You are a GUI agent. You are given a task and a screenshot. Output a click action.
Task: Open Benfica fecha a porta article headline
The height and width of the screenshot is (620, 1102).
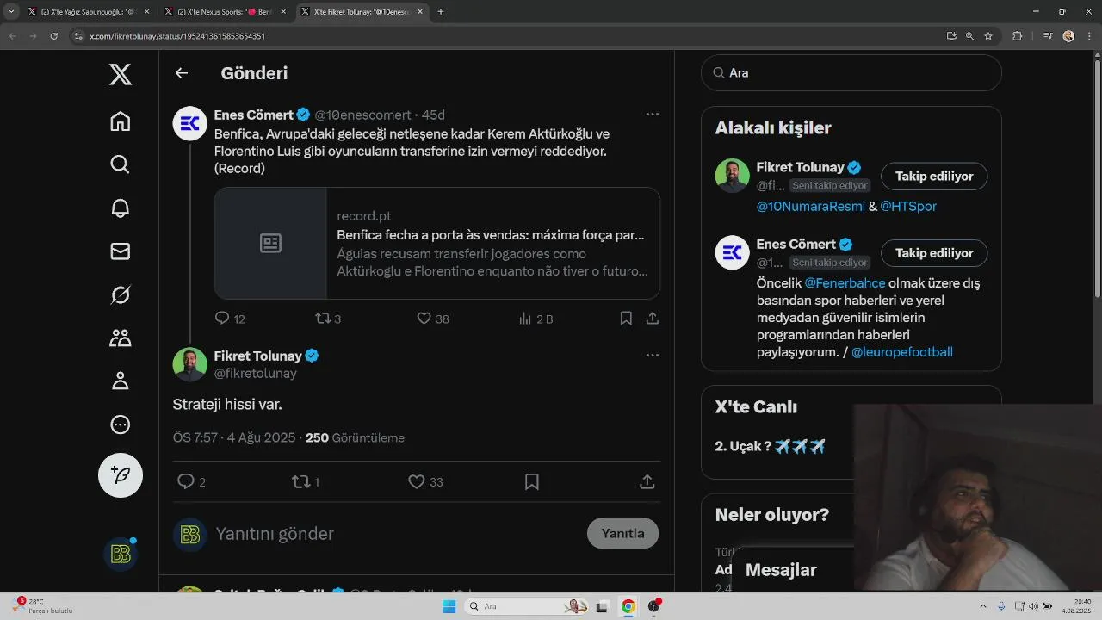point(491,235)
